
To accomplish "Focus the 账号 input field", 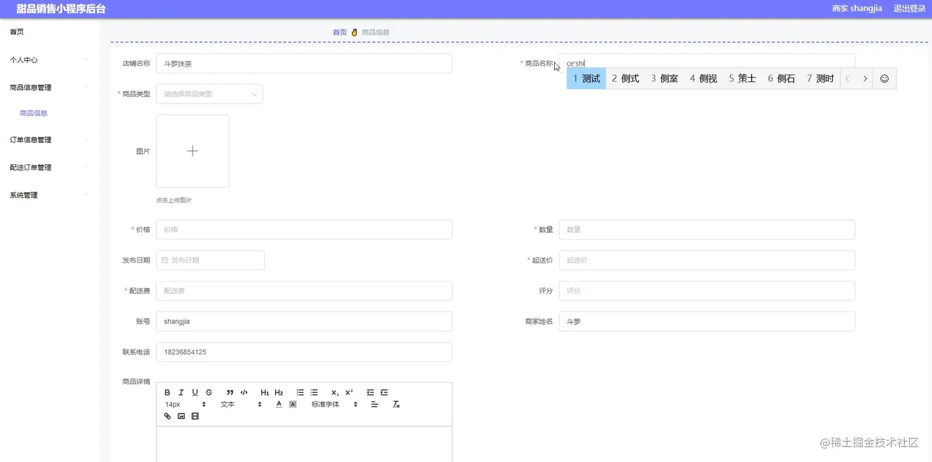I will [304, 322].
